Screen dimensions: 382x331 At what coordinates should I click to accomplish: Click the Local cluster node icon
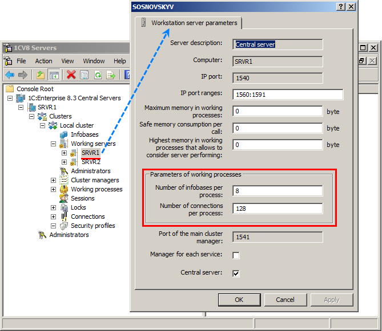[x=53, y=125]
